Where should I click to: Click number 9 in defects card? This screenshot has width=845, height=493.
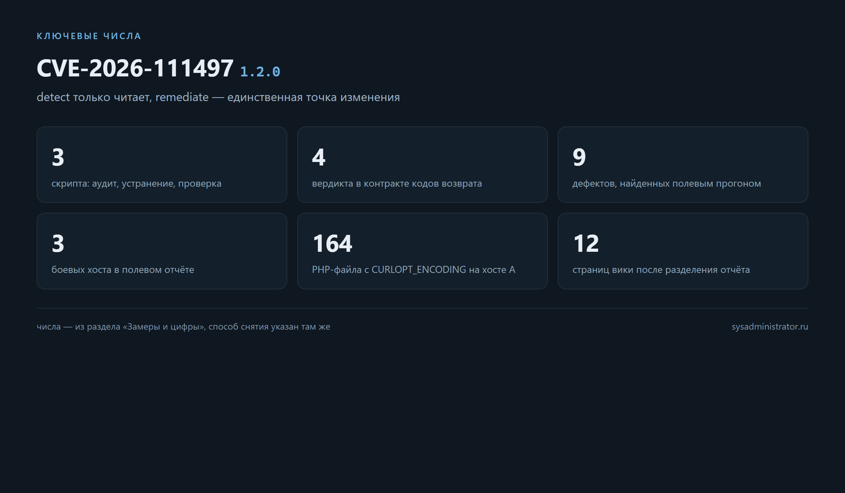tap(579, 157)
